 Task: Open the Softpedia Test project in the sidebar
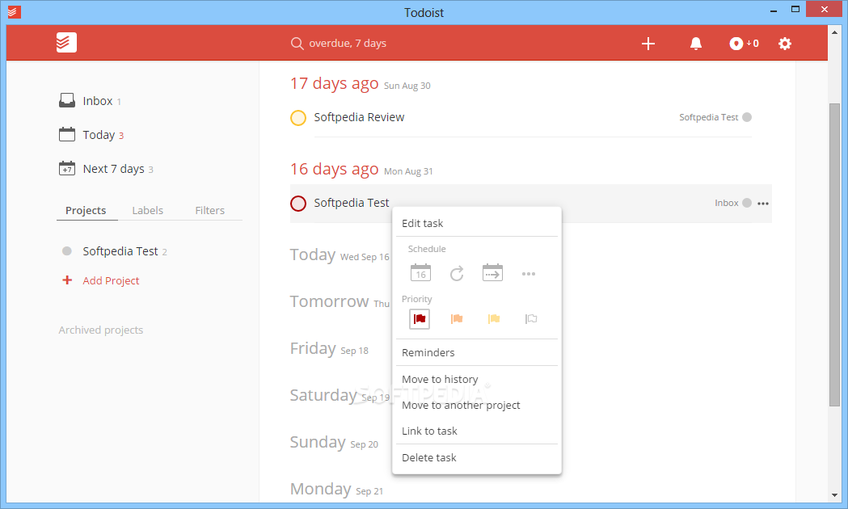pos(120,251)
